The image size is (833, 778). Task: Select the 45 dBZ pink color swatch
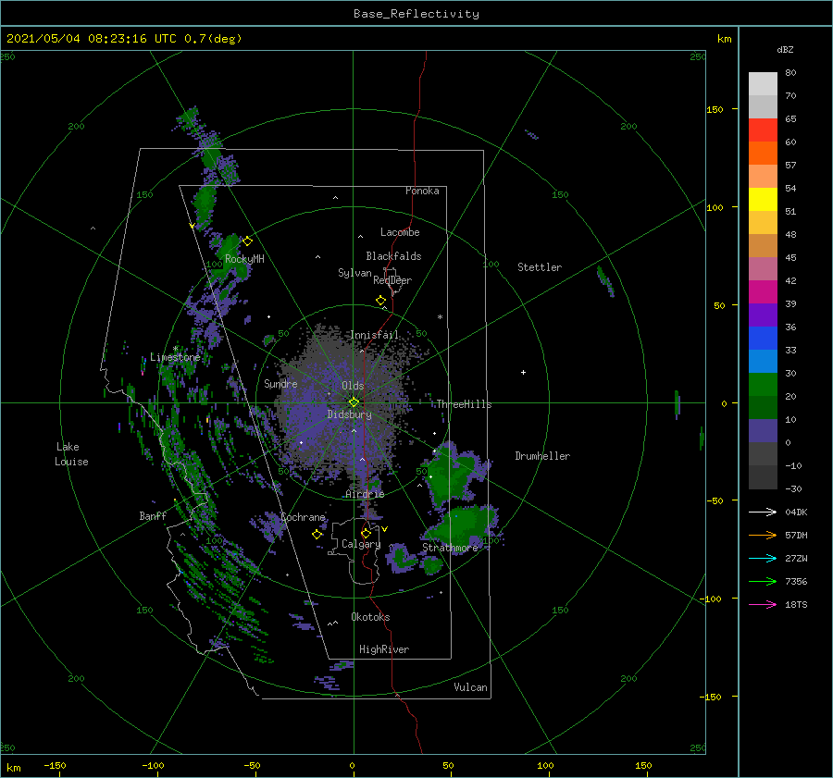763,268
